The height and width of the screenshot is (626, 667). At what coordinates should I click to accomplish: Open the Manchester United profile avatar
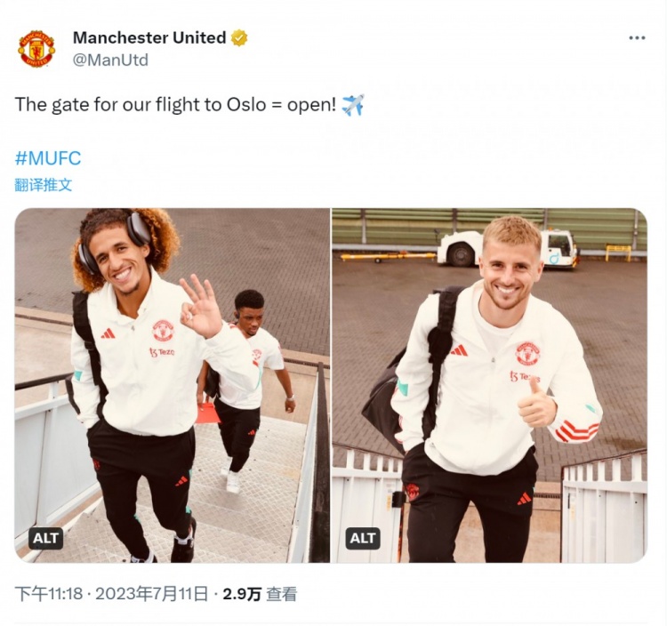pyautogui.click(x=36, y=49)
